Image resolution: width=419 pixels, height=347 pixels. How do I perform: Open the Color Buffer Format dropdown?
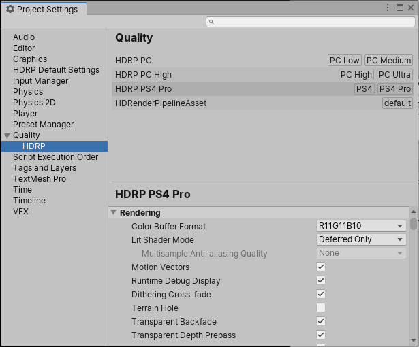point(361,226)
